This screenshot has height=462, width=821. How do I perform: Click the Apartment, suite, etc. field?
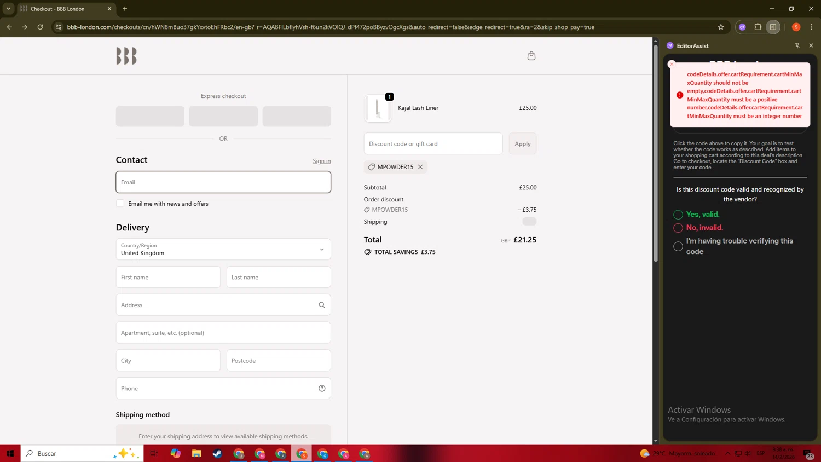[x=223, y=333]
